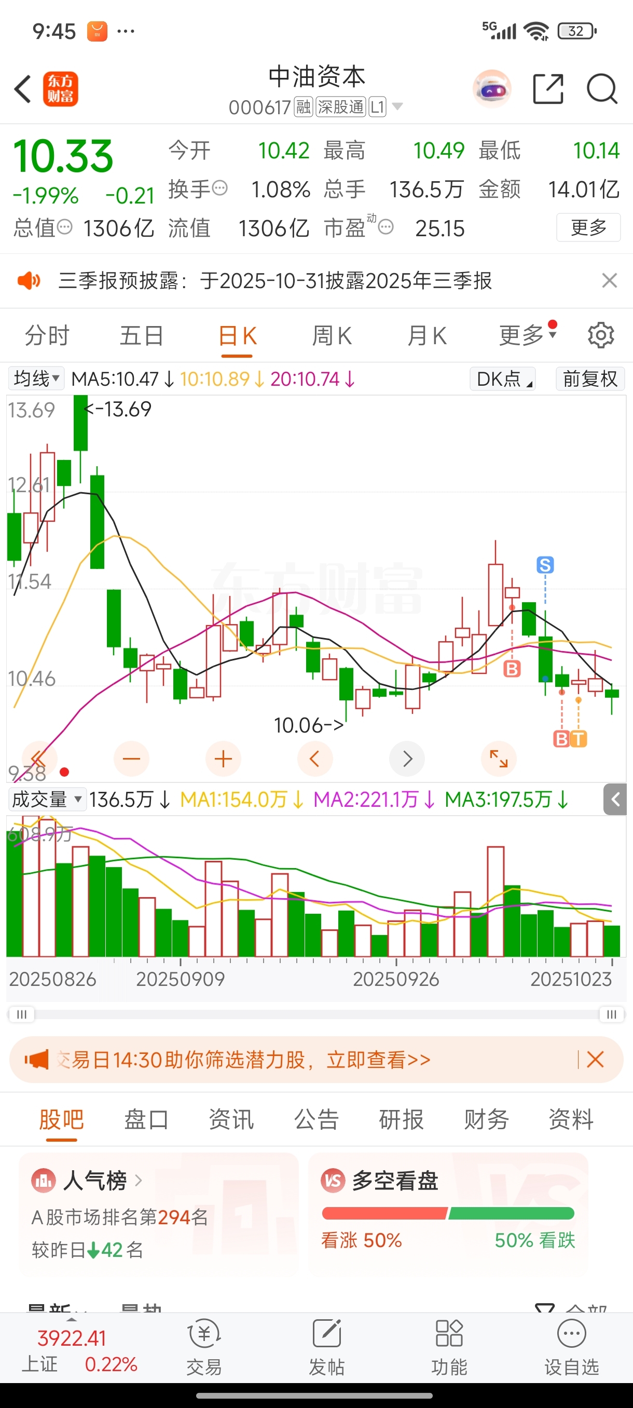Tap the 人气榜 chevron arrow
This screenshot has height=1408, width=633.
click(x=138, y=1181)
